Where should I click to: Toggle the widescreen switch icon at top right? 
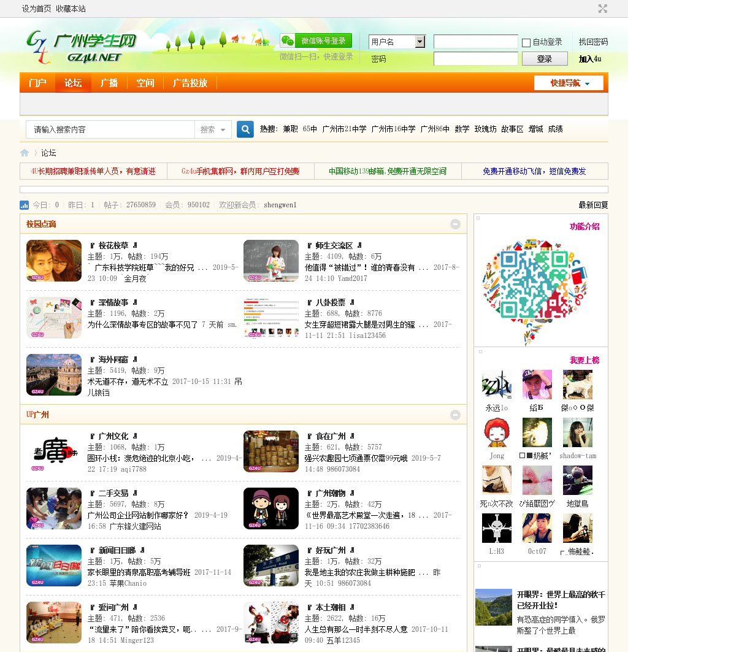[x=603, y=9]
